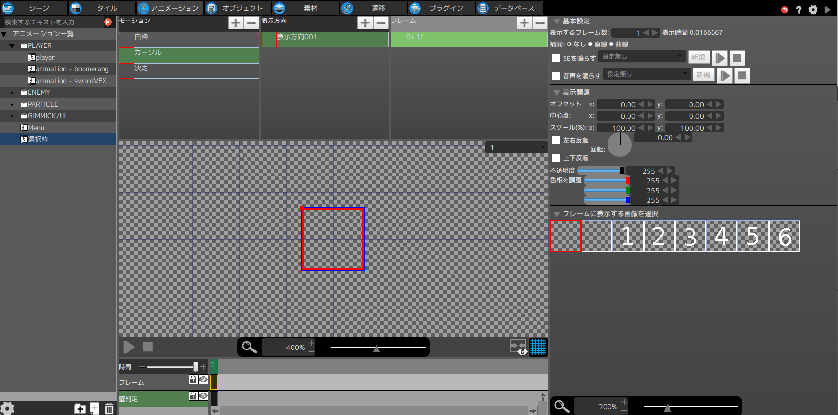Select なし interpolation radio button

click(569, 44)
